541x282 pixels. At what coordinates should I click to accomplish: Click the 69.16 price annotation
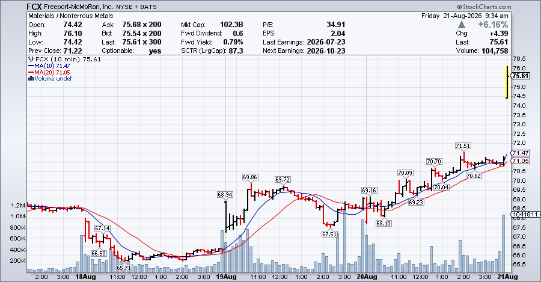point(369,191)
